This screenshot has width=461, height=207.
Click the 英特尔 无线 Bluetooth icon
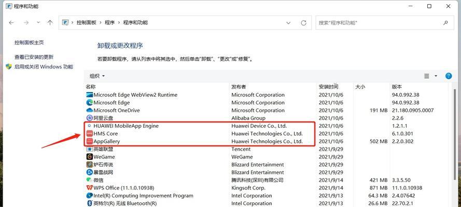pos(89,203)
